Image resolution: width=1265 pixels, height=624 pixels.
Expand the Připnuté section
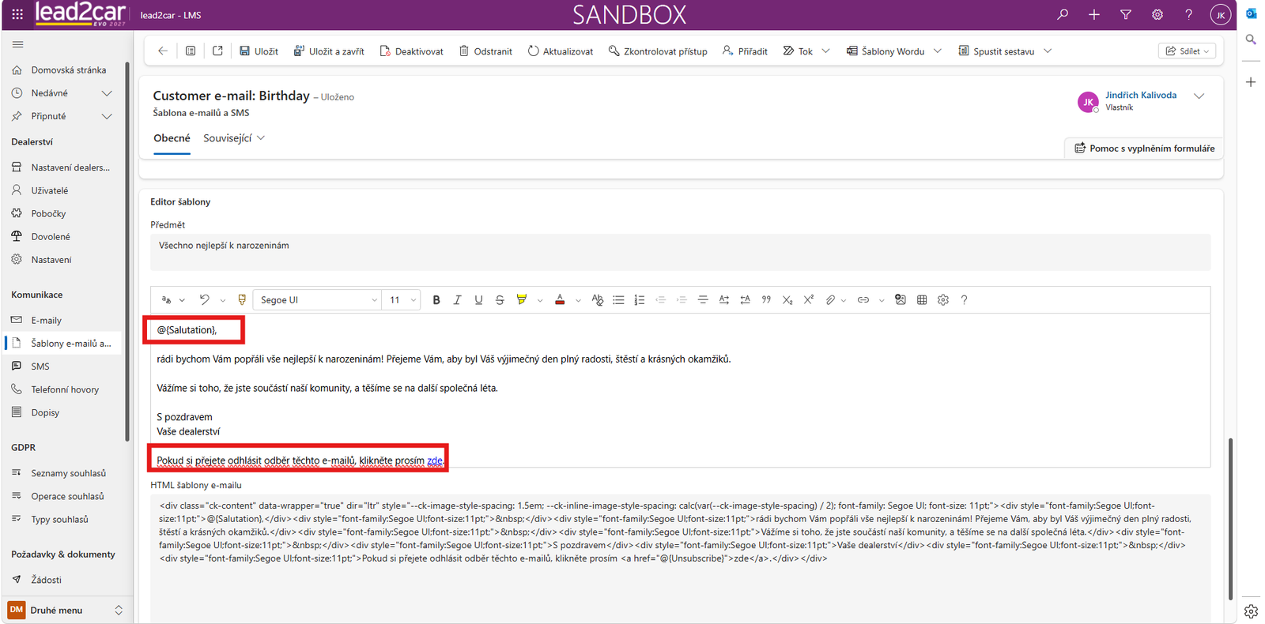107,116
